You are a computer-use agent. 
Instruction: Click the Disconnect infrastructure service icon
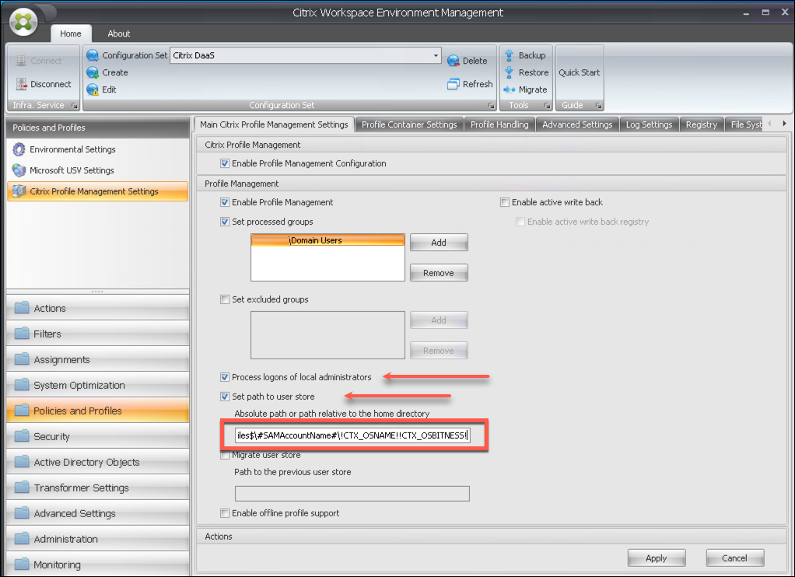[21, 84]
